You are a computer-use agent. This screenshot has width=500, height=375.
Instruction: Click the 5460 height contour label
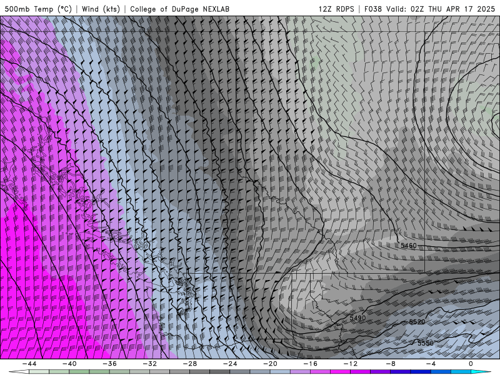point(409,246)
